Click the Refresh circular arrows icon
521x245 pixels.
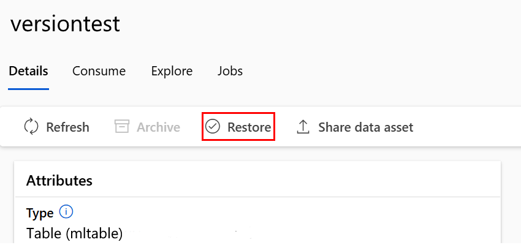[x=31, y=127]
